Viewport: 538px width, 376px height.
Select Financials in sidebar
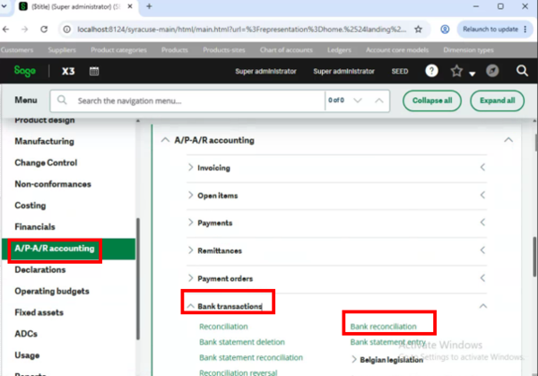(x=35, y=227)
